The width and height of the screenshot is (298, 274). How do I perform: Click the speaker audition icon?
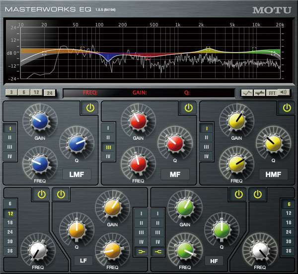coord(284,92)
